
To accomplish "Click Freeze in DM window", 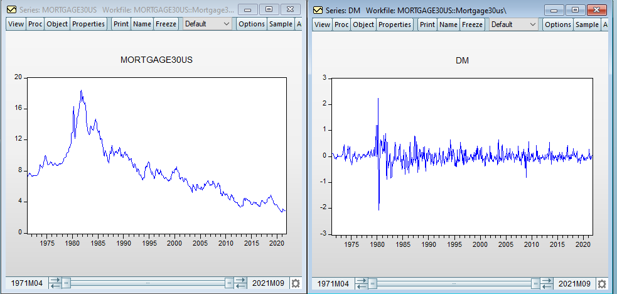I will click(x=472, y=24).
